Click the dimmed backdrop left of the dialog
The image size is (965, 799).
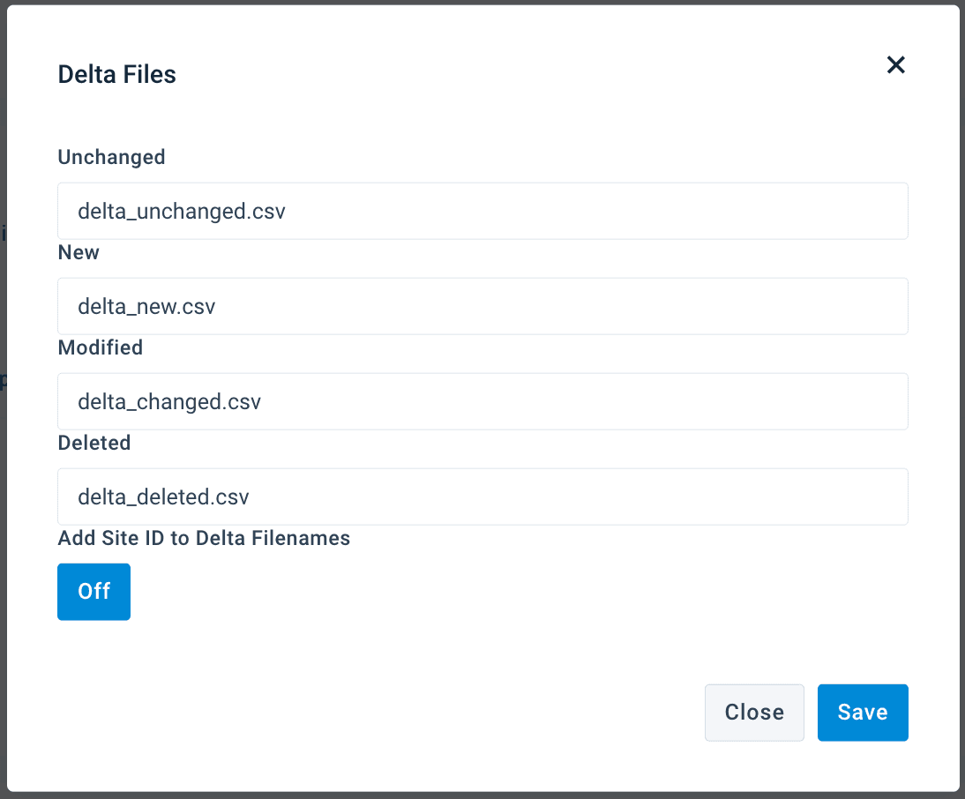(3, 529)
